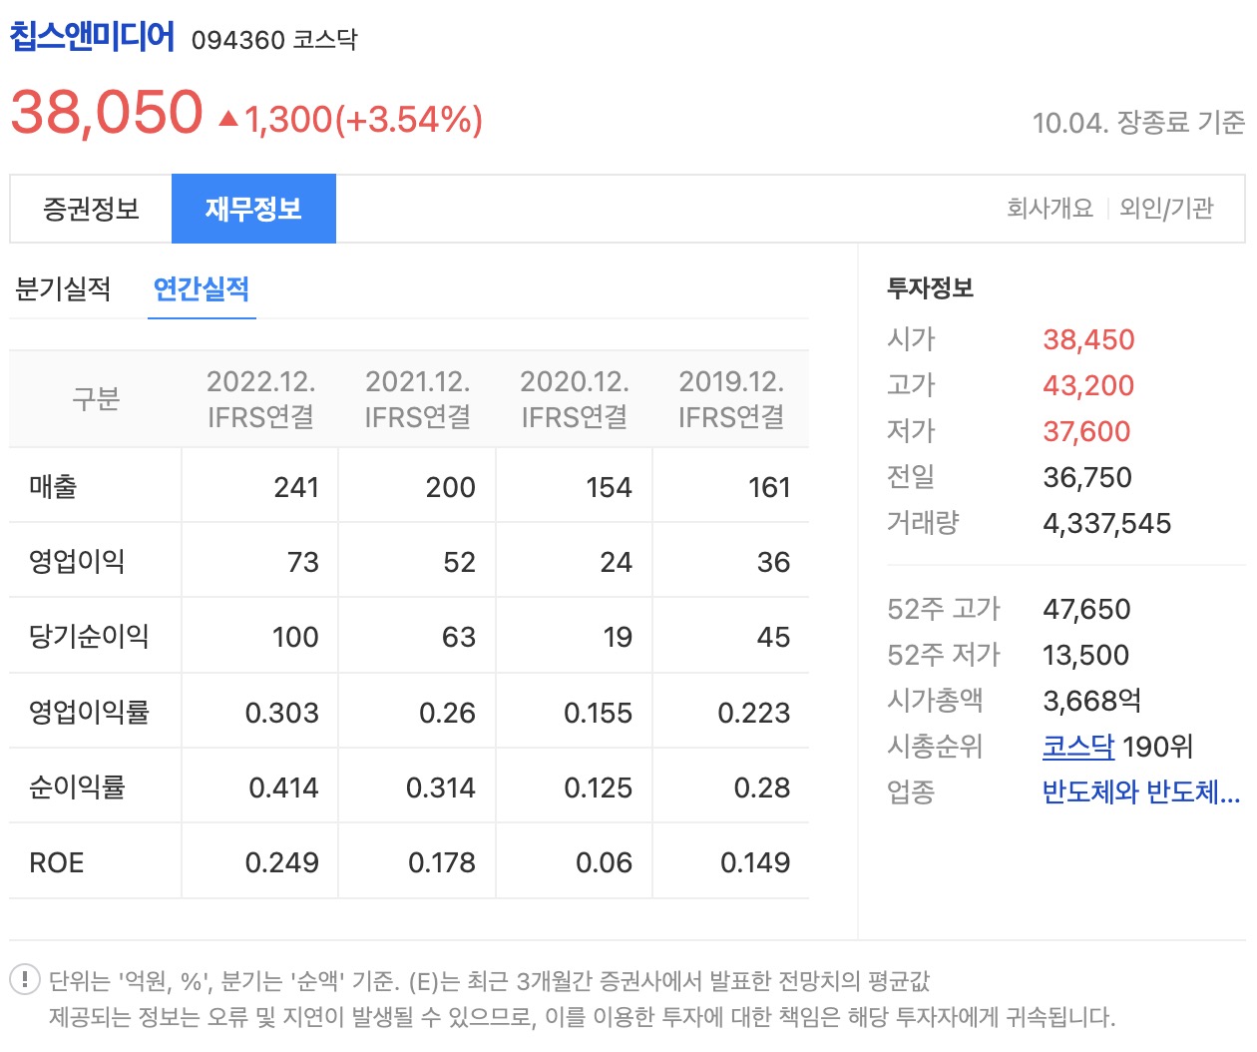Click the 칩스앤미디어 stock name title

click(x=92, y=38)
